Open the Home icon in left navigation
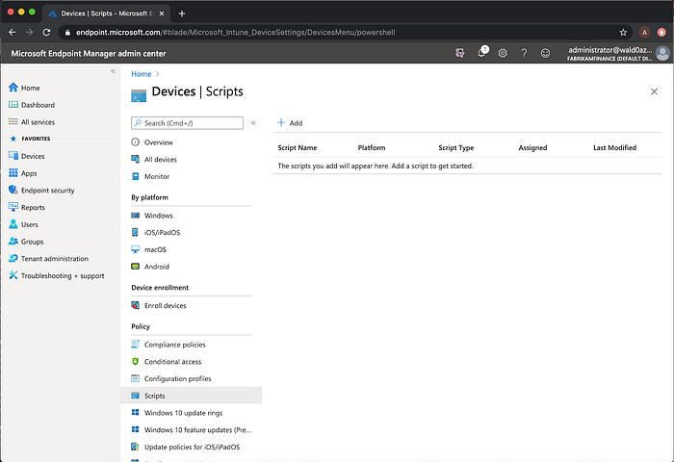Viewport: 674px width, 462px height. pos(13,88)
